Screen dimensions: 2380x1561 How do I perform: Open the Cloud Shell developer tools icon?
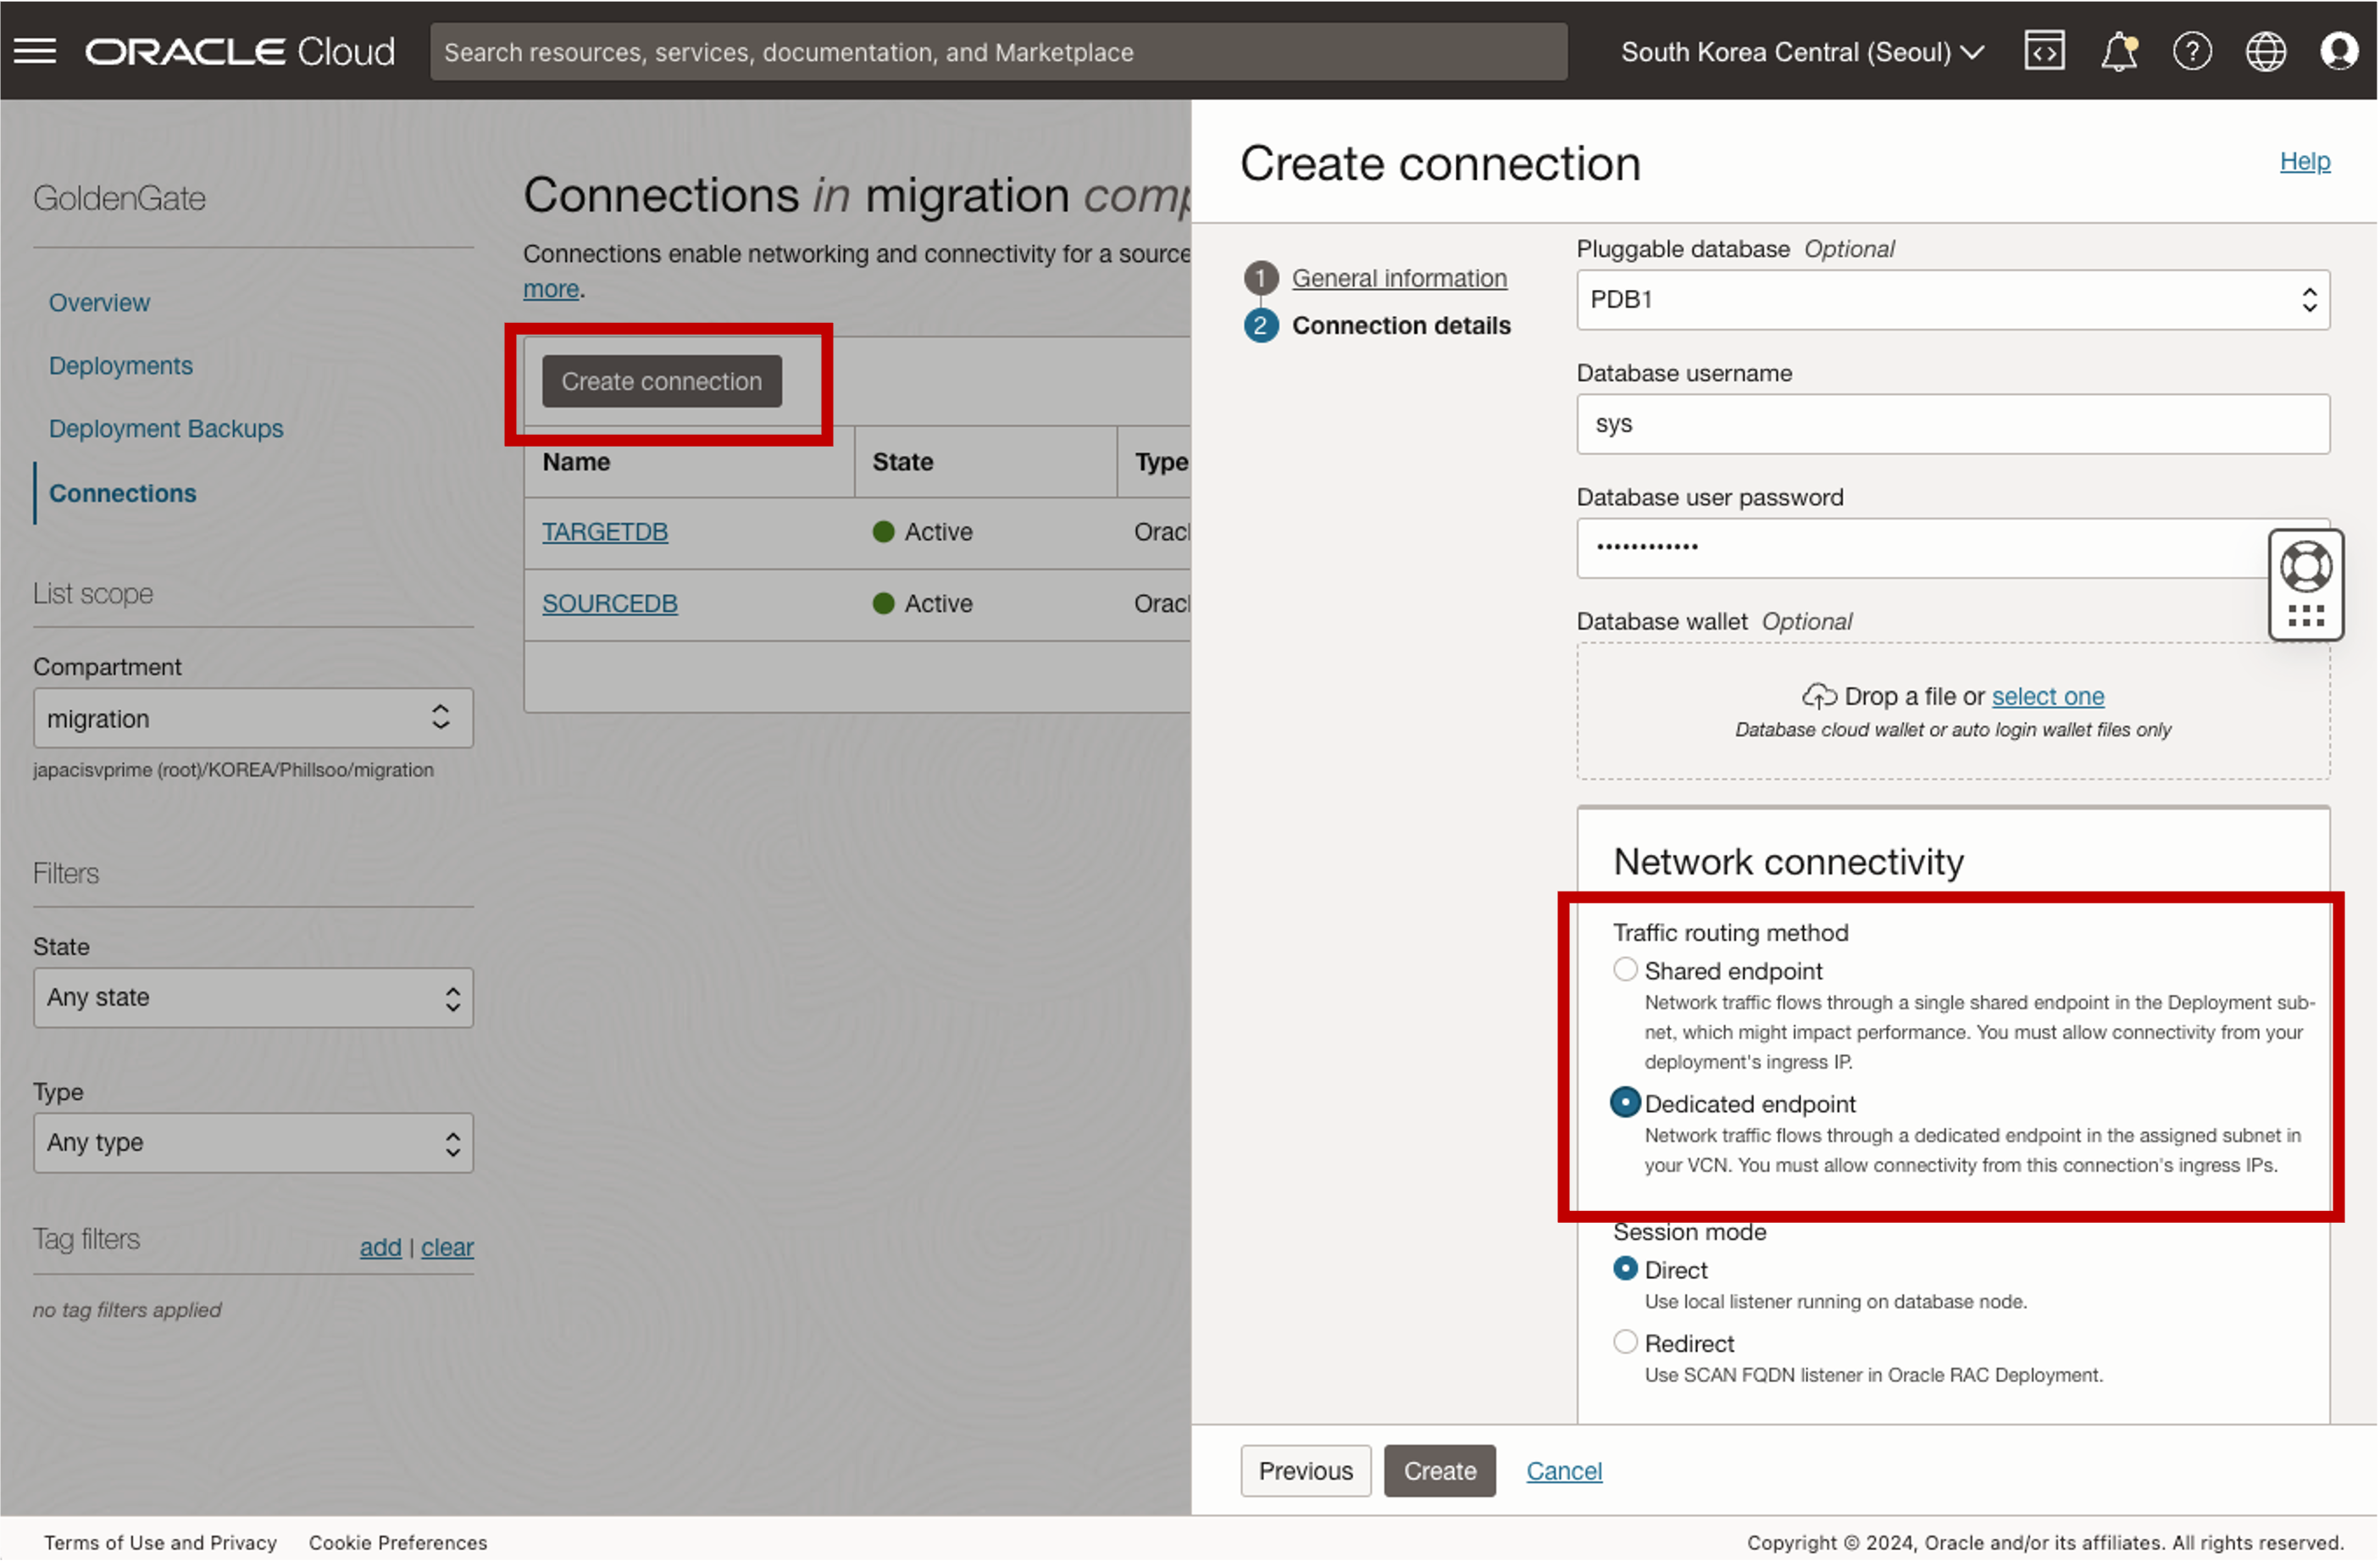(x=2044, y=51)
